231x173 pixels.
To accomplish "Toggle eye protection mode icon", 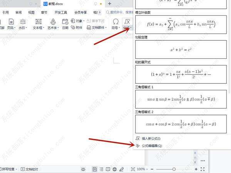I will (83, 169).
